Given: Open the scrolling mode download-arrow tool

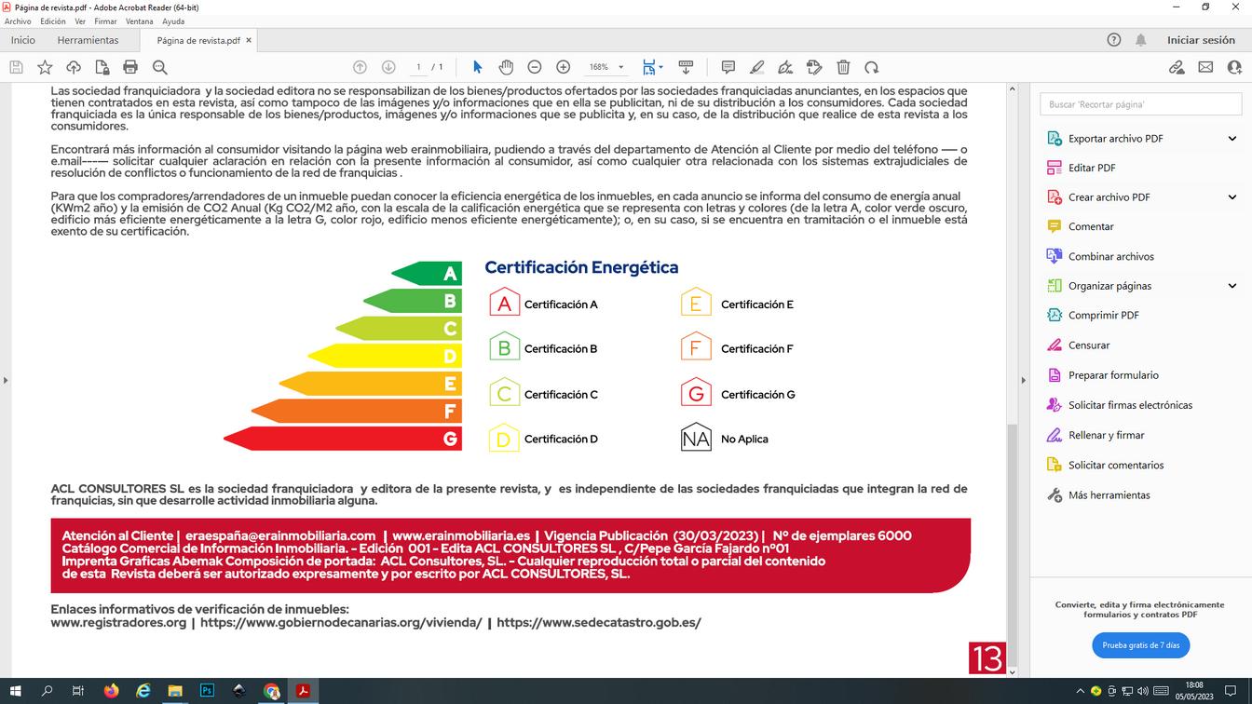Looking at the screenshot, I should point(686,67).
